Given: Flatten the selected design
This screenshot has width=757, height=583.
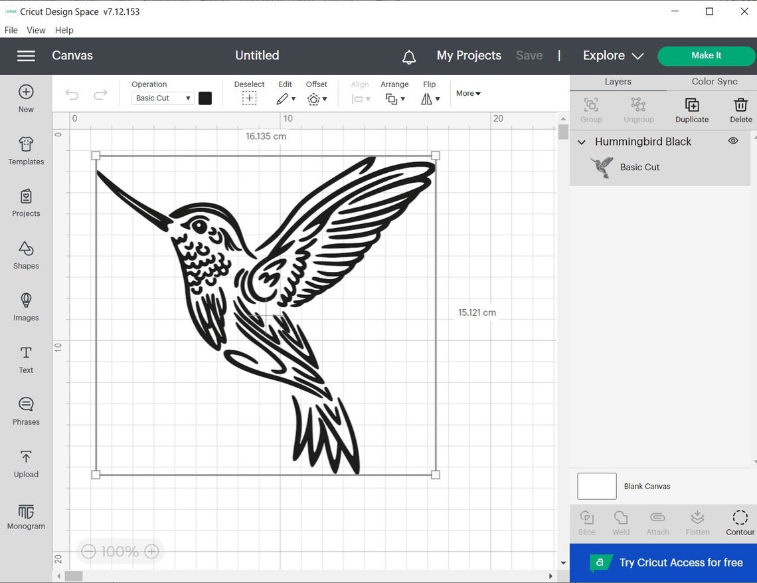Looking at the screenshot, I should pyautogui.click(x=697, y=522).
